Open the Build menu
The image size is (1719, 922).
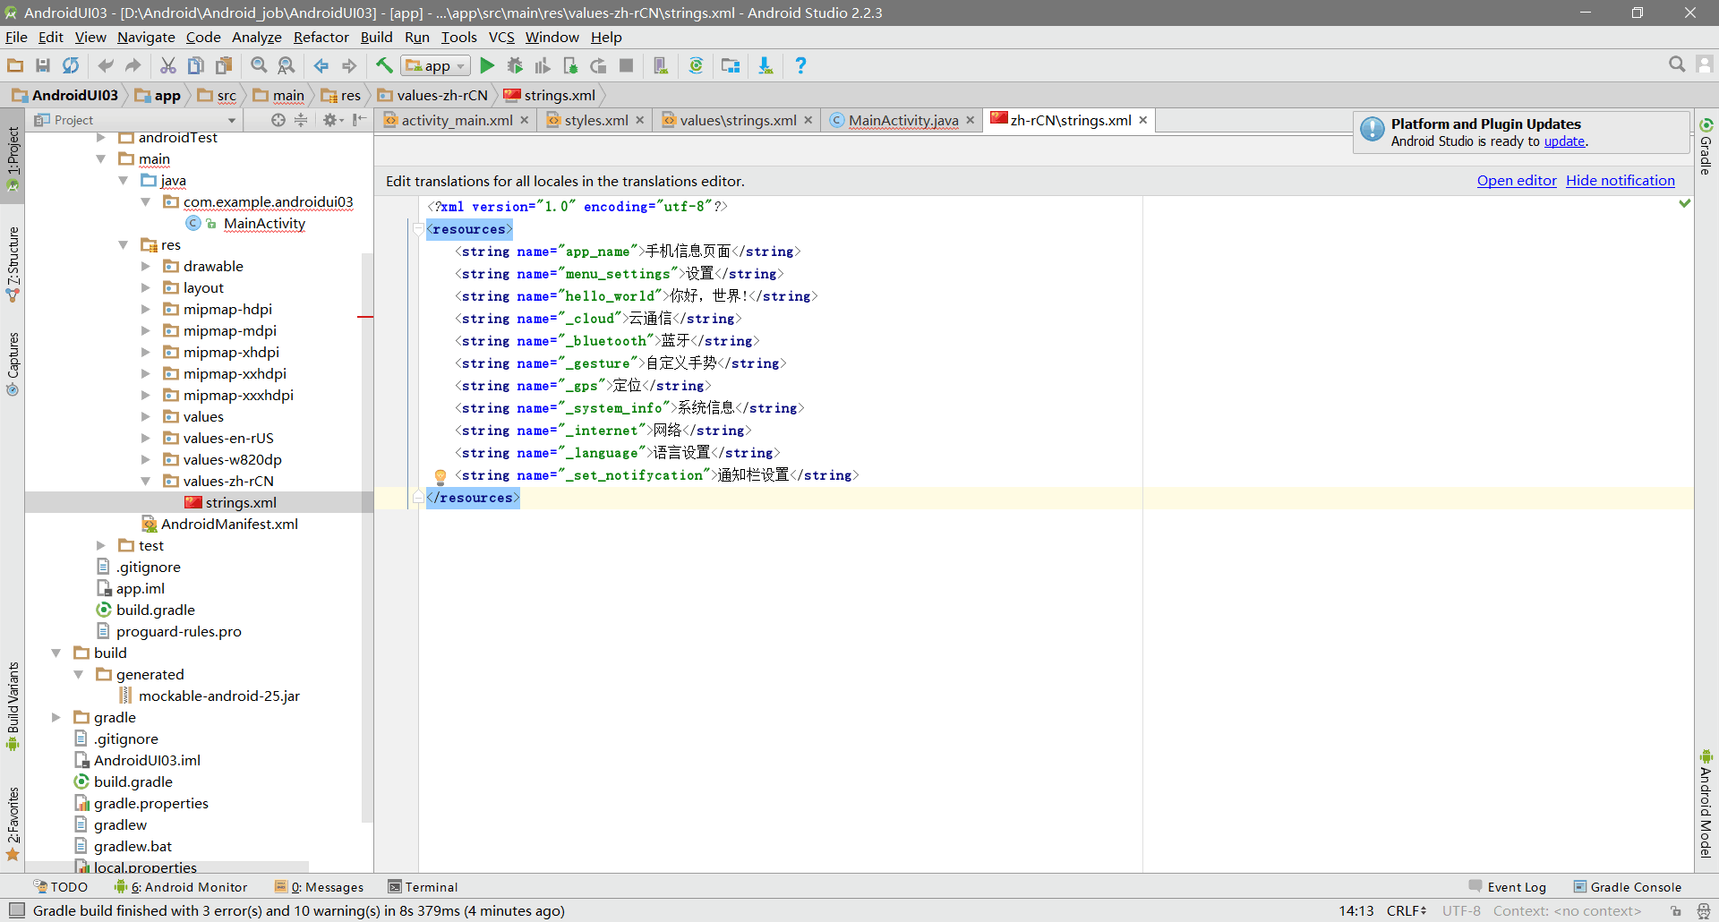pos(376,37)
